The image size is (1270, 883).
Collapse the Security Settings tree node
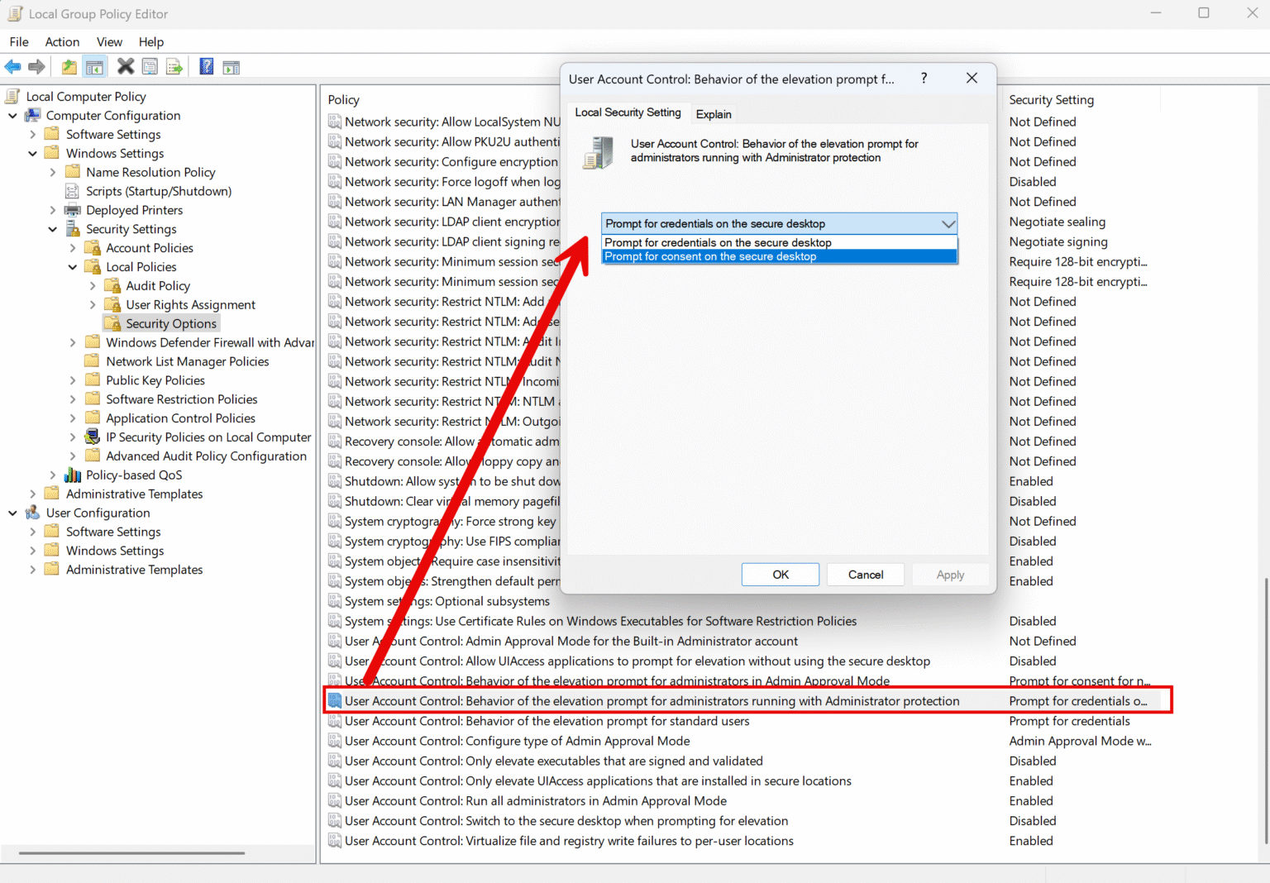coord(52,229)
